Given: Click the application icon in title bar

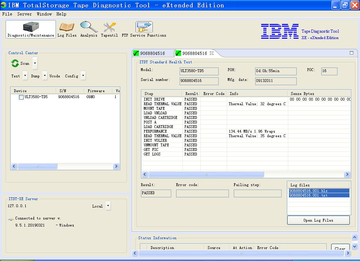Looking at the screenshot, I should click(4, 5).
